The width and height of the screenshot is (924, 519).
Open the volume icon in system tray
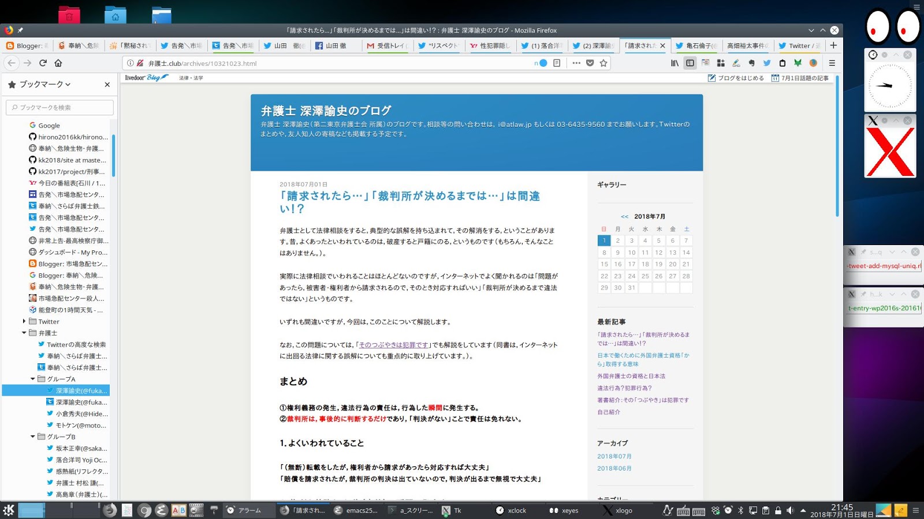tap(790, 510)
